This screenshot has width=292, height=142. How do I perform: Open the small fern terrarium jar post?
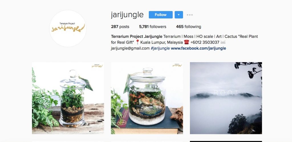(x=68, y=98)
